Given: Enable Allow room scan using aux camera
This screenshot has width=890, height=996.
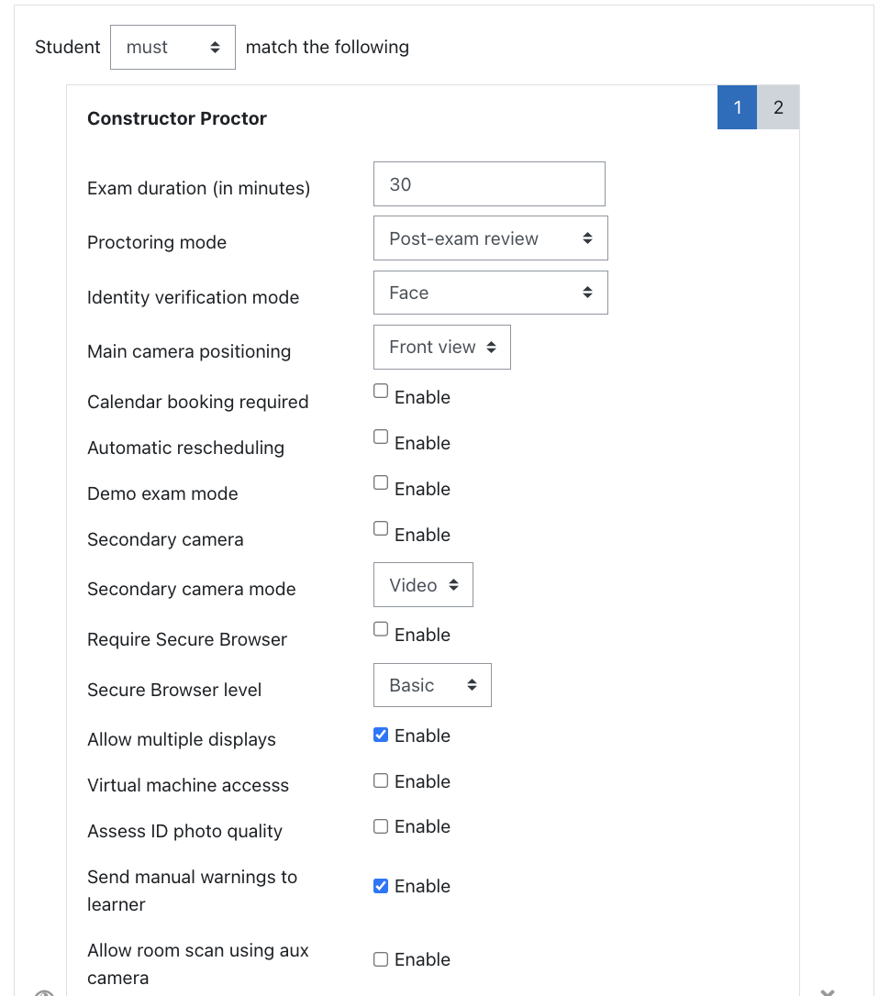Looking at the screenshot, I should pyautogui.click(x=381, y=959).
